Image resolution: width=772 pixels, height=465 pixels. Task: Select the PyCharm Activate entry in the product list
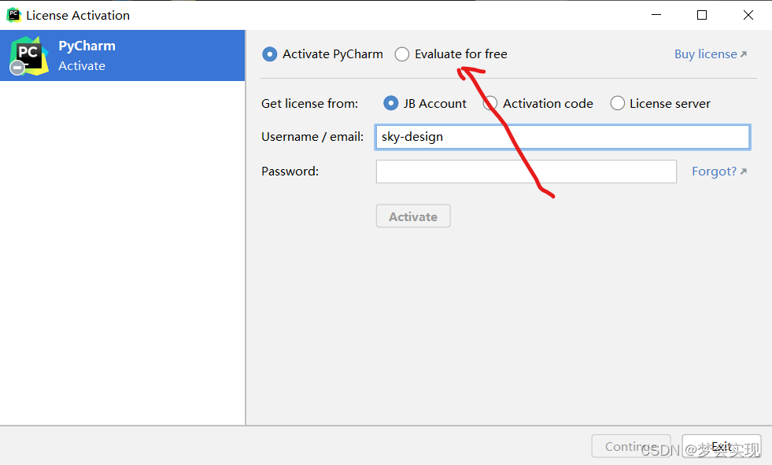click(x=123, y=55)
